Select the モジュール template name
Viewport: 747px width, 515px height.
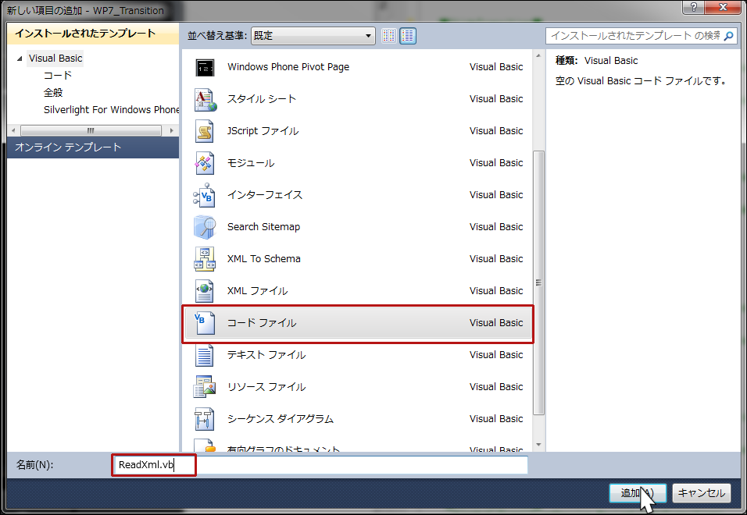(x=251, y=163)
